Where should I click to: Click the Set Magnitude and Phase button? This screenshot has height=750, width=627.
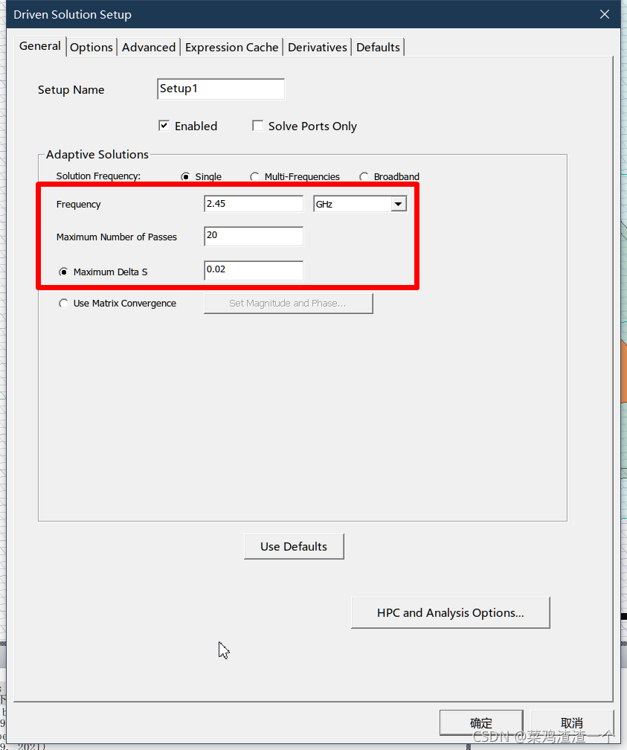coord(289,304)
